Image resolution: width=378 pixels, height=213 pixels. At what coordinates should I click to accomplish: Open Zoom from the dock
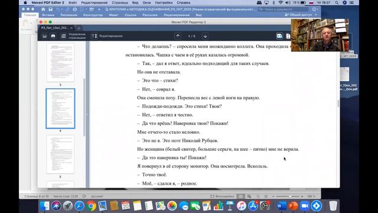[x=305, y=206]
